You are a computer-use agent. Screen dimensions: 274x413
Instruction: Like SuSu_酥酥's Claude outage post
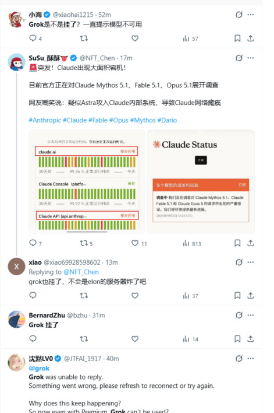135,243
